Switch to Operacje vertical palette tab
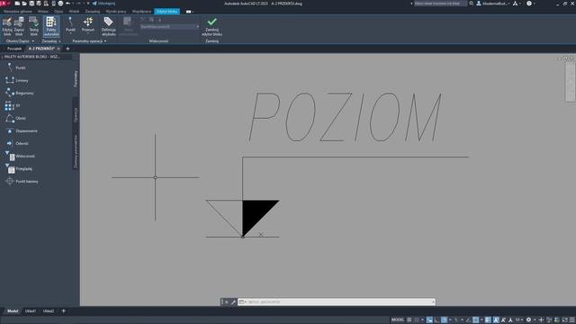 point(76,115)
